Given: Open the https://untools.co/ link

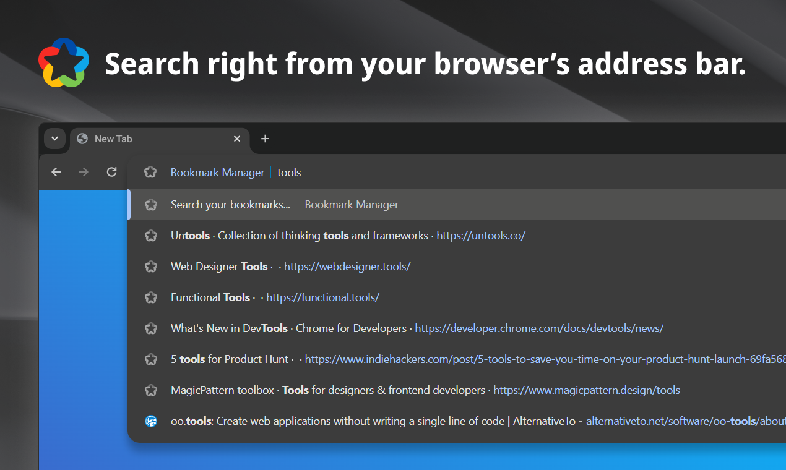Looking at the screenshot, I should click(x=481, y=236).
